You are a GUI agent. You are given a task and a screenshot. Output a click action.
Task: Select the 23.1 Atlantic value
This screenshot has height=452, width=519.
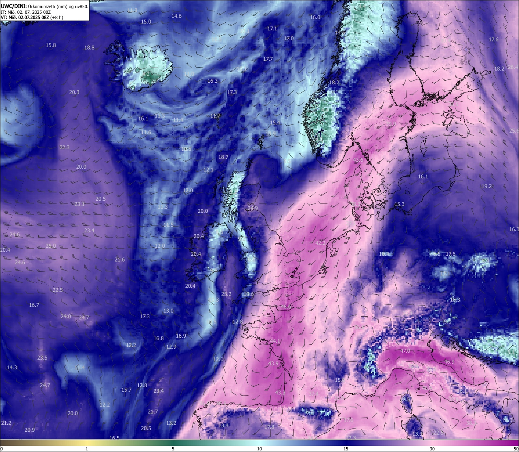79,204
